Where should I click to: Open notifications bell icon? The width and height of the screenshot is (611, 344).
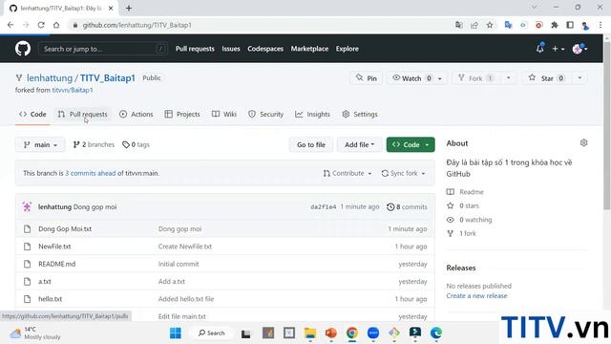[539, 49]
